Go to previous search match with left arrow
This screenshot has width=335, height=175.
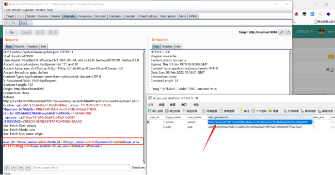[14, 168]
